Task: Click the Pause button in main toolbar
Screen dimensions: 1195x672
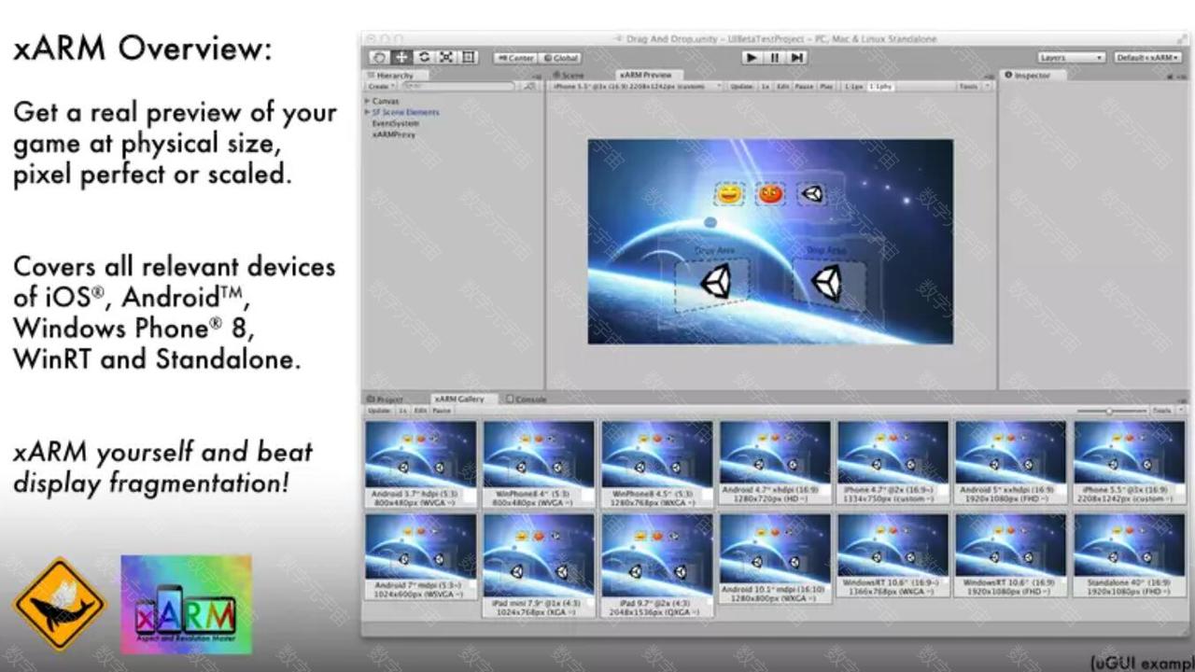Action: [x=775, y=58]
